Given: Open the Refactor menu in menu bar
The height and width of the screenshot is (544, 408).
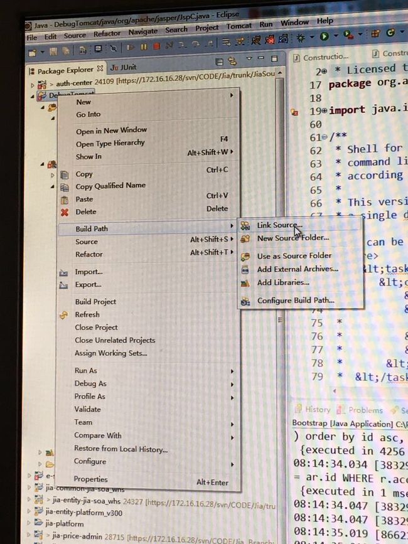Looking at the screenshot, I should (x=107, y=34).
